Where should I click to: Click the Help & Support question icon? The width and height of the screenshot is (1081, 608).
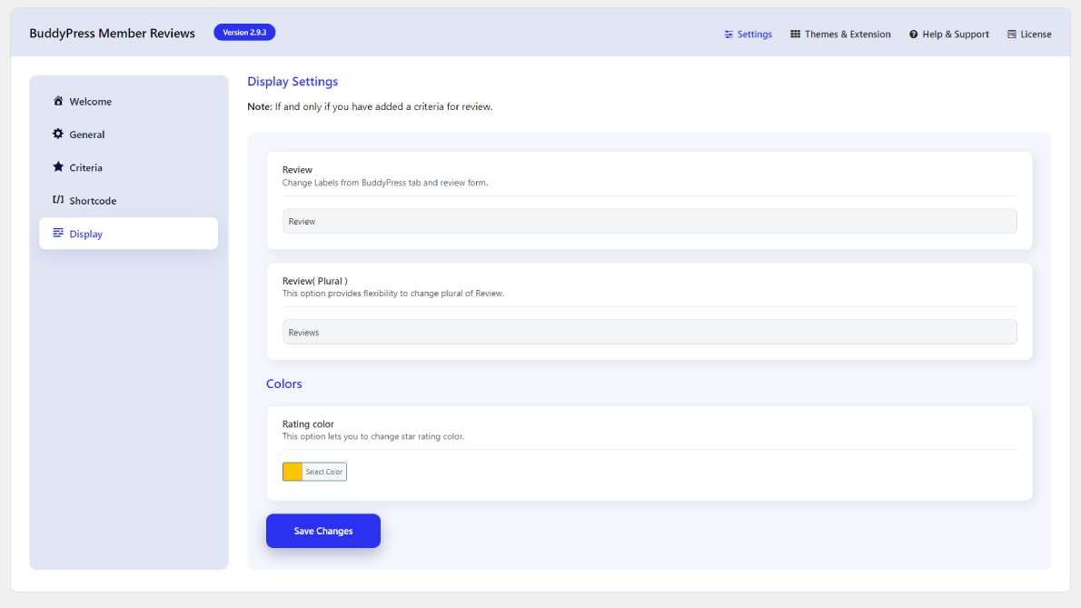pyautogui.click(x=914, y=34)
